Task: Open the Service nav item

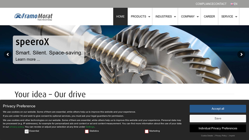Action: 227,16
